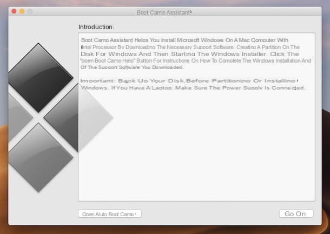The image size is (330, 234).
Task: Click the Boot Camp diamond logo
Action: (x=61, y=118)
